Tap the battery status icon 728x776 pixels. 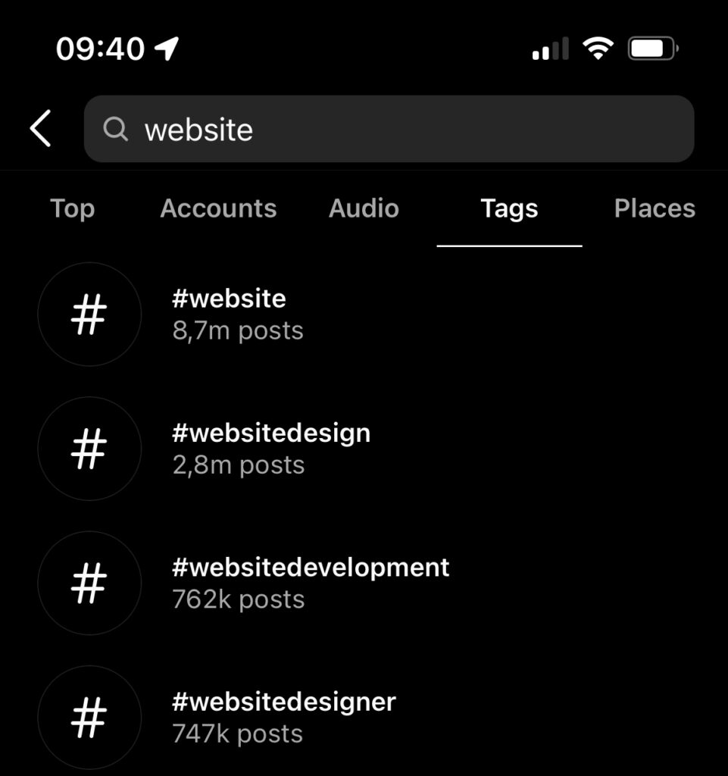click(x=653, y=48)
